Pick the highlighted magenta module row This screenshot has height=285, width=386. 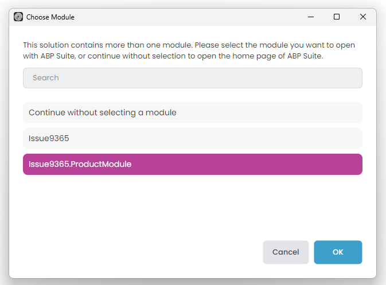tap(193, 164)
